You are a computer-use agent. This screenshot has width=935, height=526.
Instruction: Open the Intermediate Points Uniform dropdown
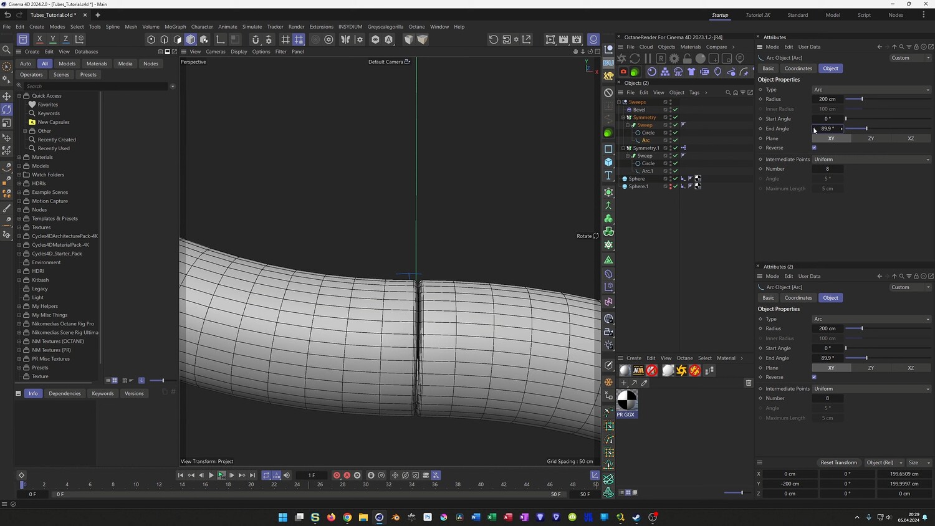coord(871,160)
